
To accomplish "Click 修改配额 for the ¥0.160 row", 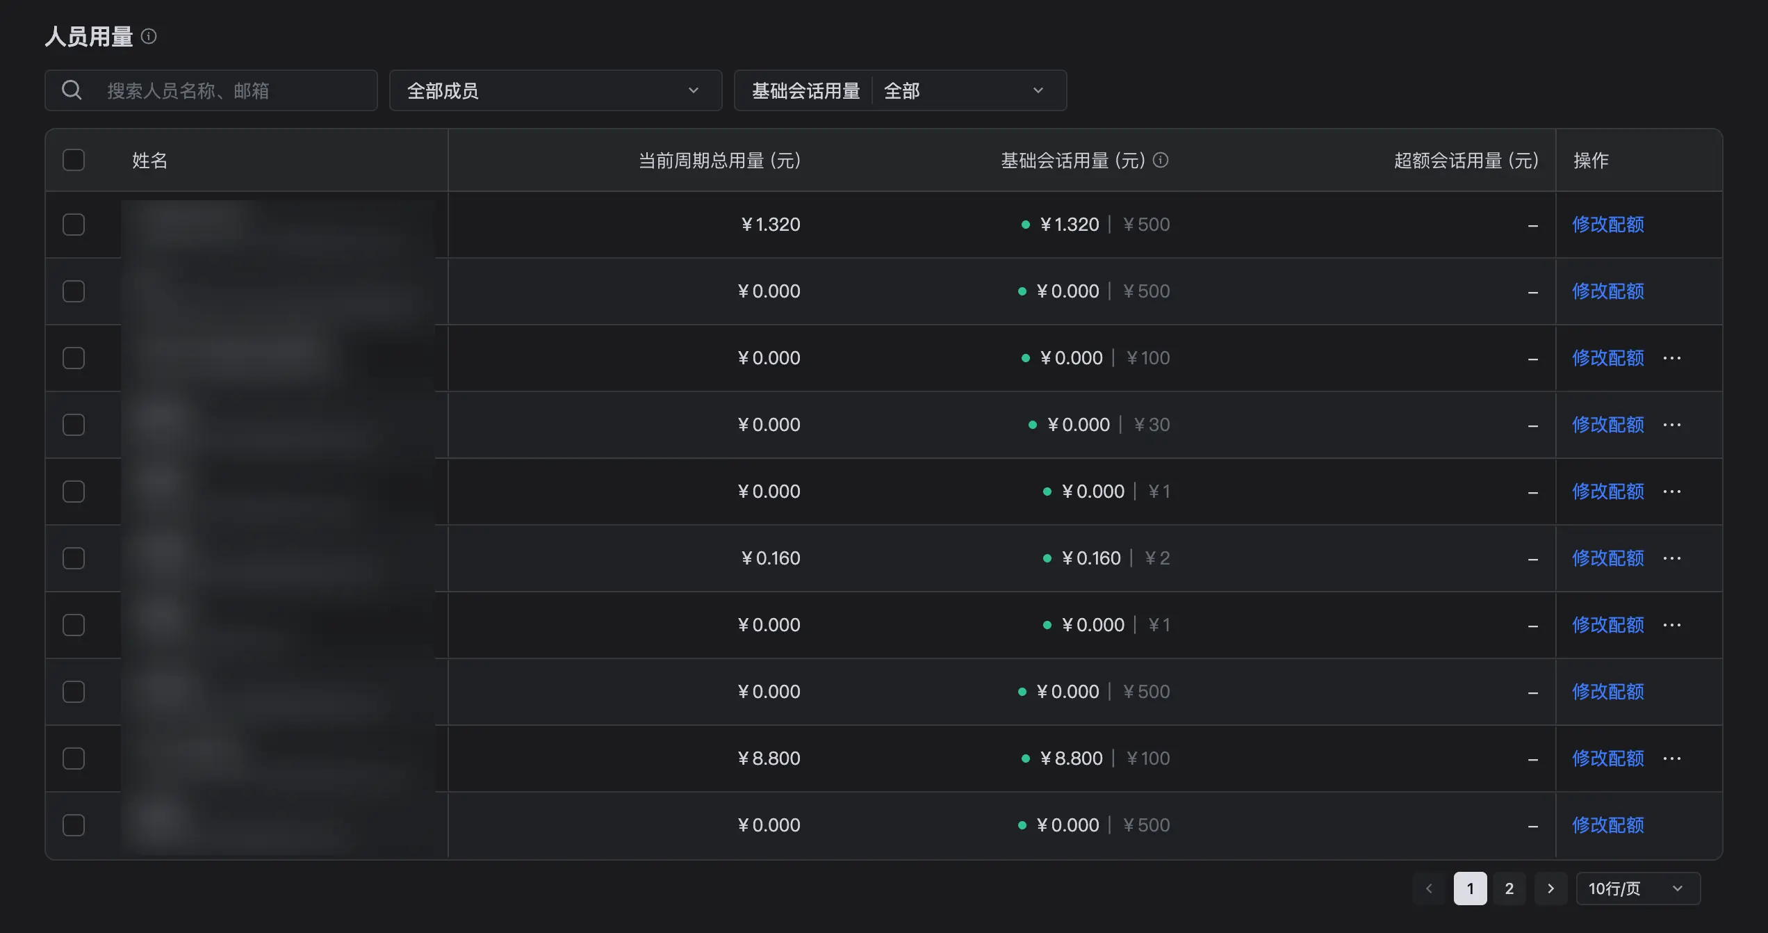I will coord(1608,558).
